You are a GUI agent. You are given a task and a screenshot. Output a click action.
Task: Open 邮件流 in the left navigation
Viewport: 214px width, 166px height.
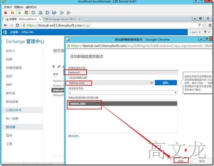point(11,93)
